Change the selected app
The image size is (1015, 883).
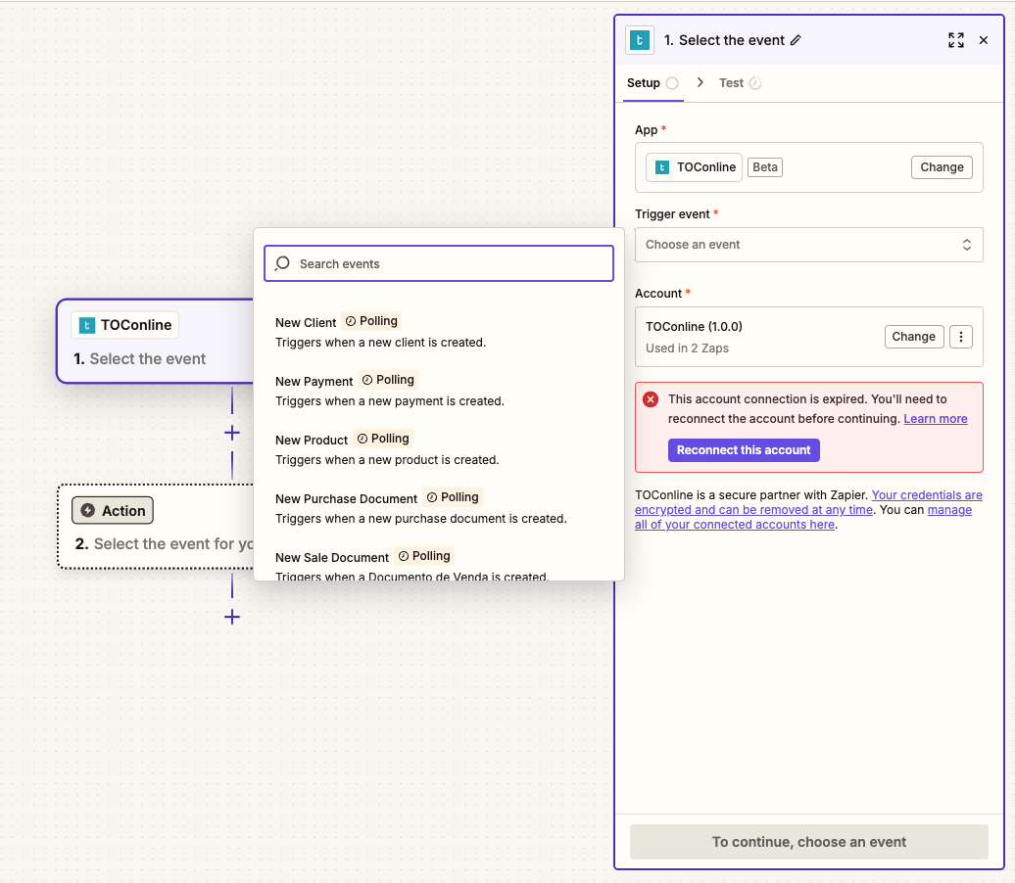[x=942, y=166]
